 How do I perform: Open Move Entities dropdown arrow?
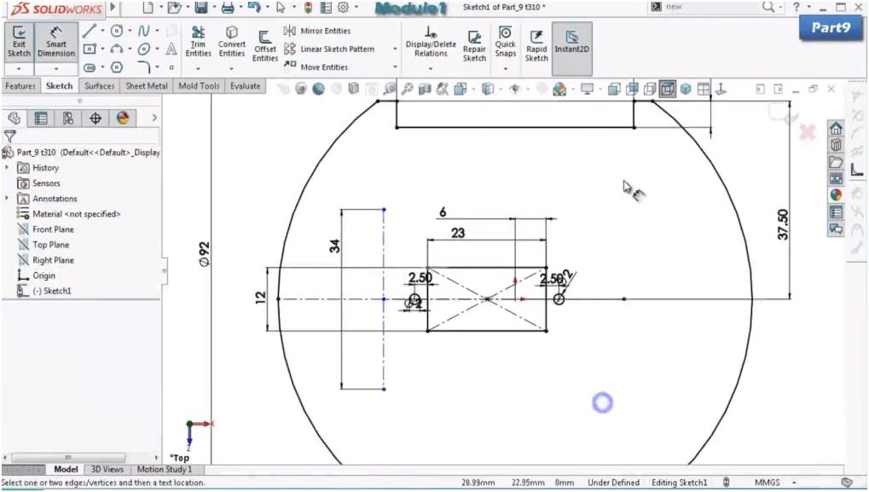(395, 67)
